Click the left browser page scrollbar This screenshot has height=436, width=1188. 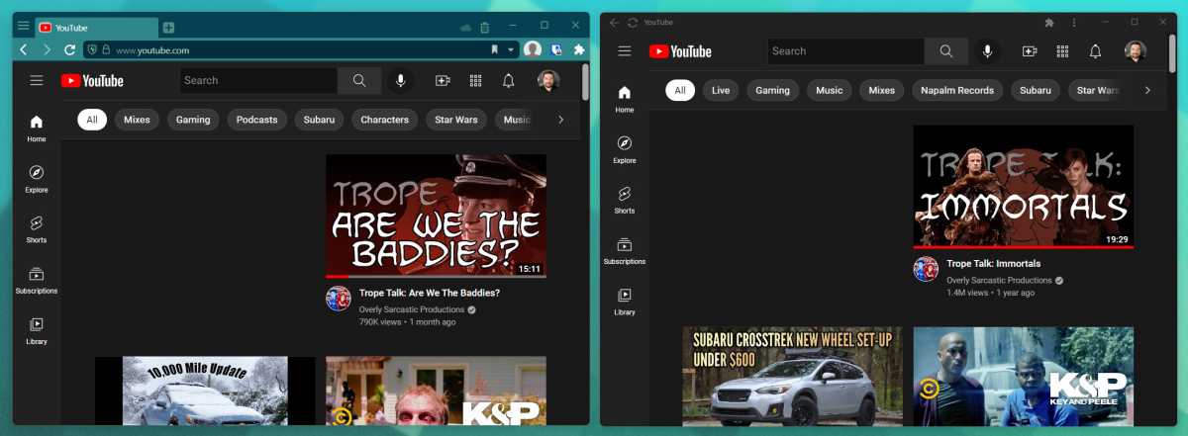point(586,82)
